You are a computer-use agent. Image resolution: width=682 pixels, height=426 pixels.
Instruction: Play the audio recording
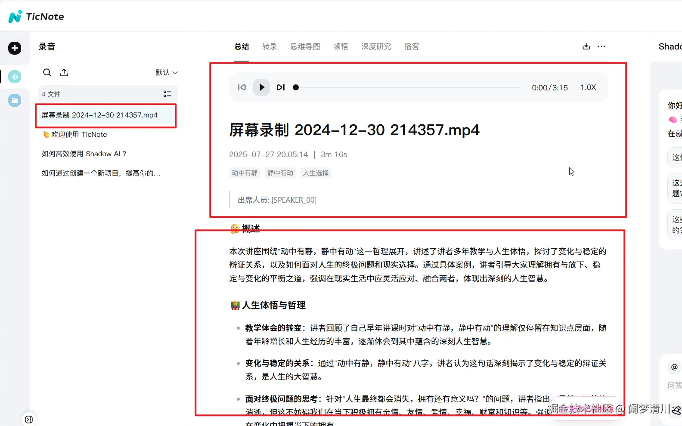(x=261, y=87)
